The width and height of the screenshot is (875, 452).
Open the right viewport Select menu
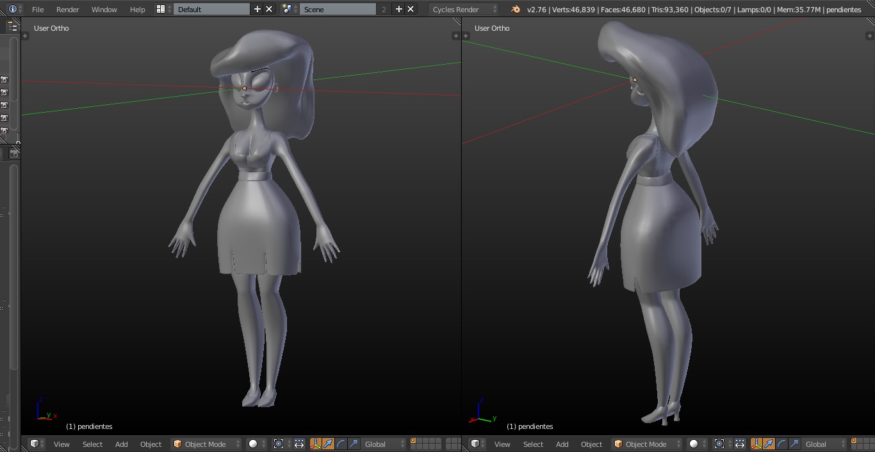533,444
